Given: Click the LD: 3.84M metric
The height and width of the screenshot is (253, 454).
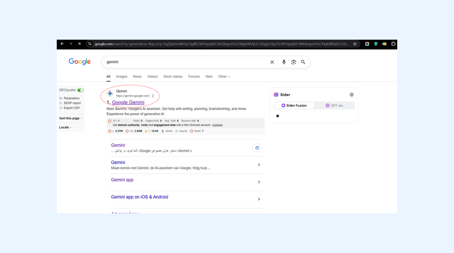Looking at the screenshot, I should (134, 131).
